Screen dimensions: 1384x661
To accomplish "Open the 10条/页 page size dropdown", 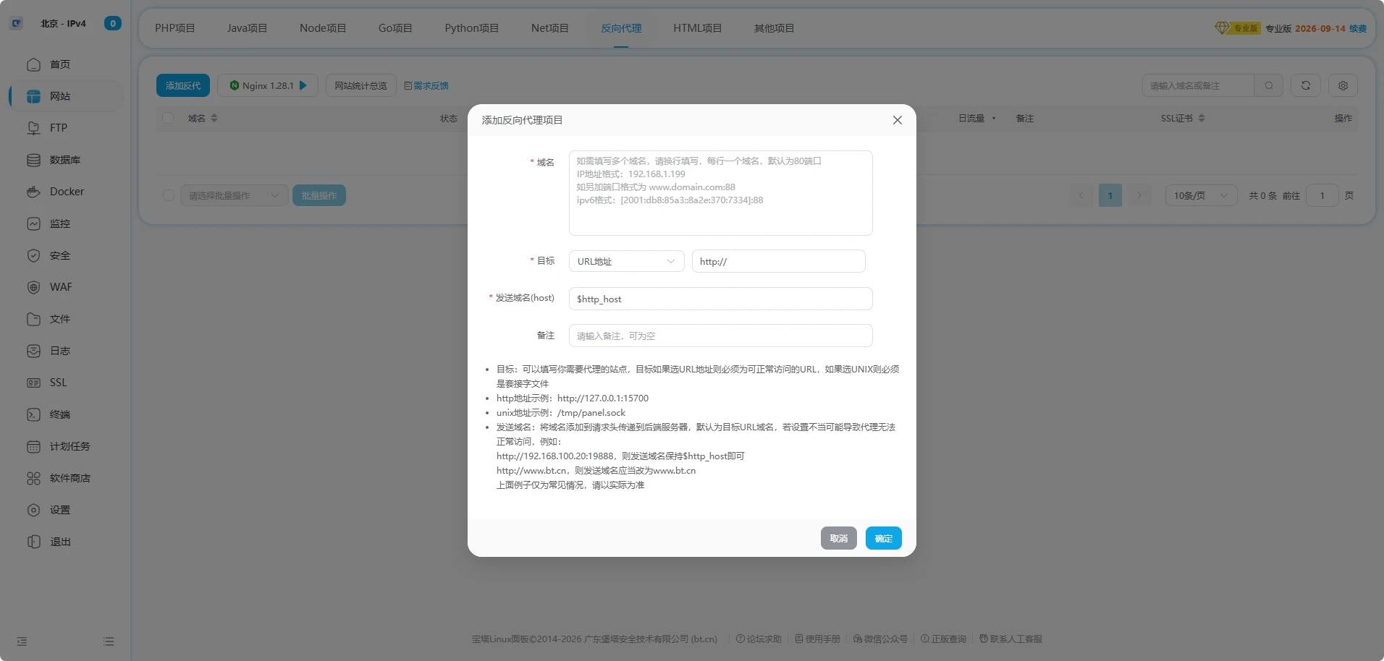I will click(x=1200, y=195).
